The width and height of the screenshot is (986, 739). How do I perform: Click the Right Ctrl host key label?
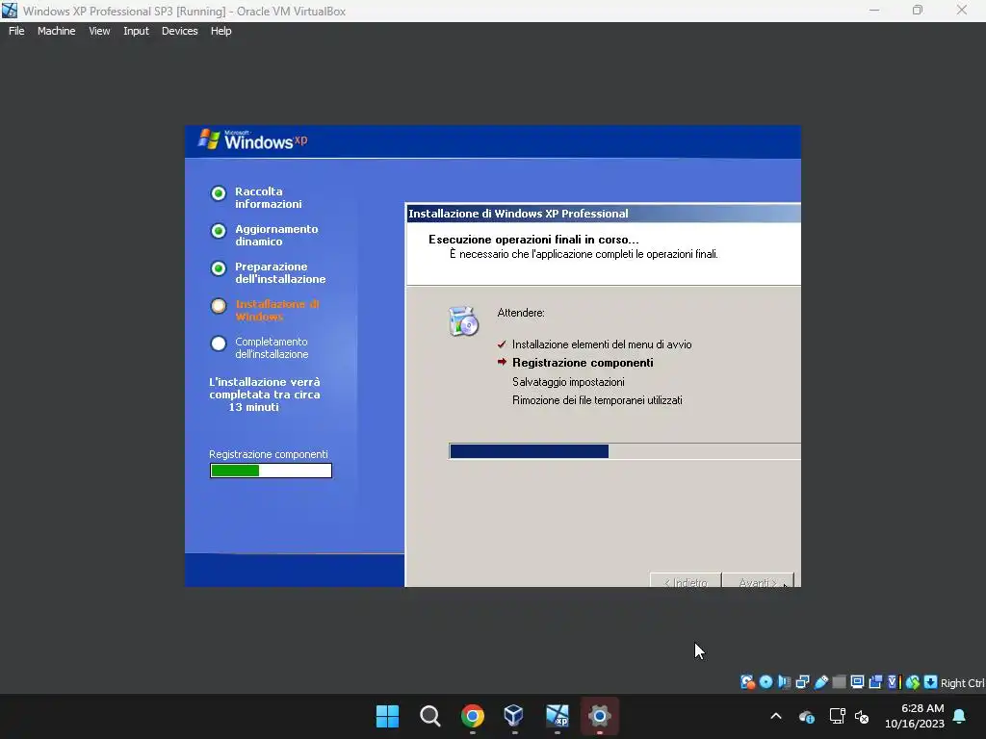962,683
